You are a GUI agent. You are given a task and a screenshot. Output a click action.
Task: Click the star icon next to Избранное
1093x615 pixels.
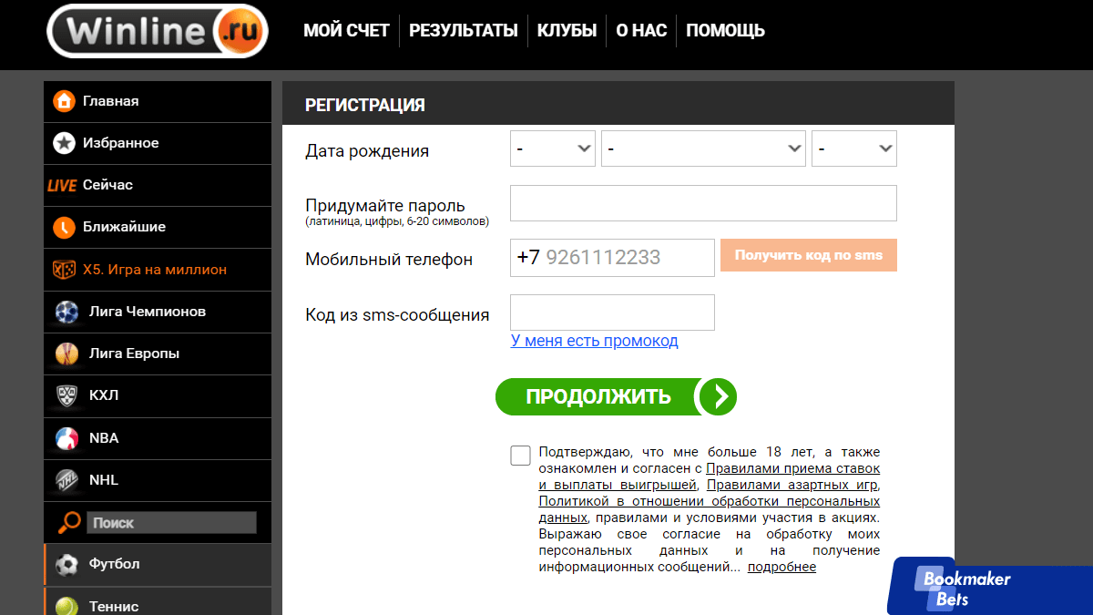click(x=64, y=143)
